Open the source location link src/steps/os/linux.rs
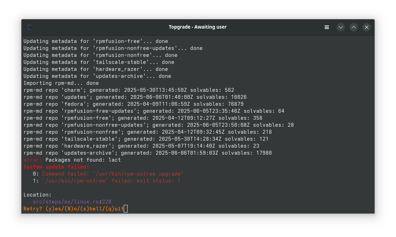 click(65, 202)
